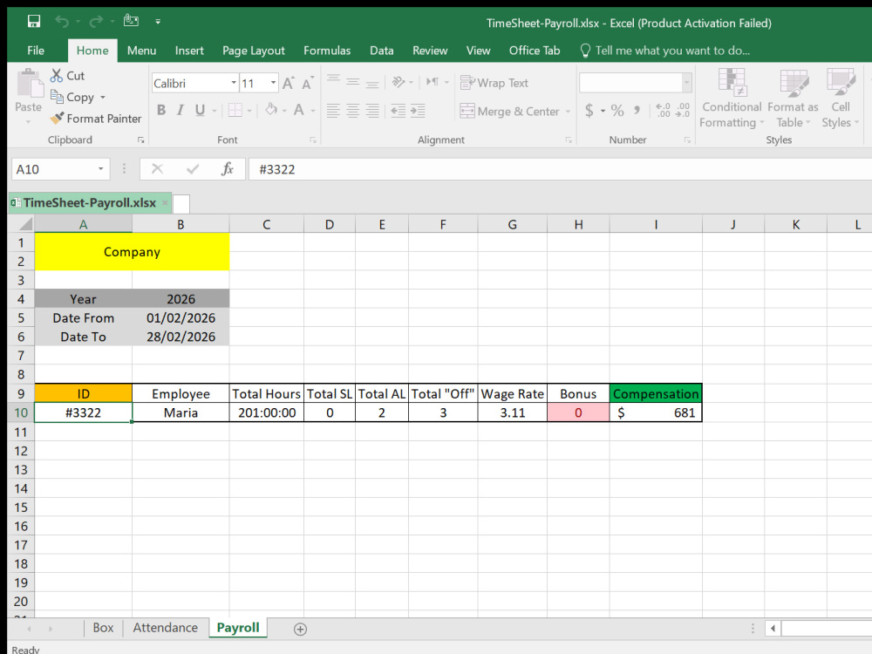Viewport: 872px width, 654px height.
Task: Toggle Italic formatting
Action: tap(181, 110)
